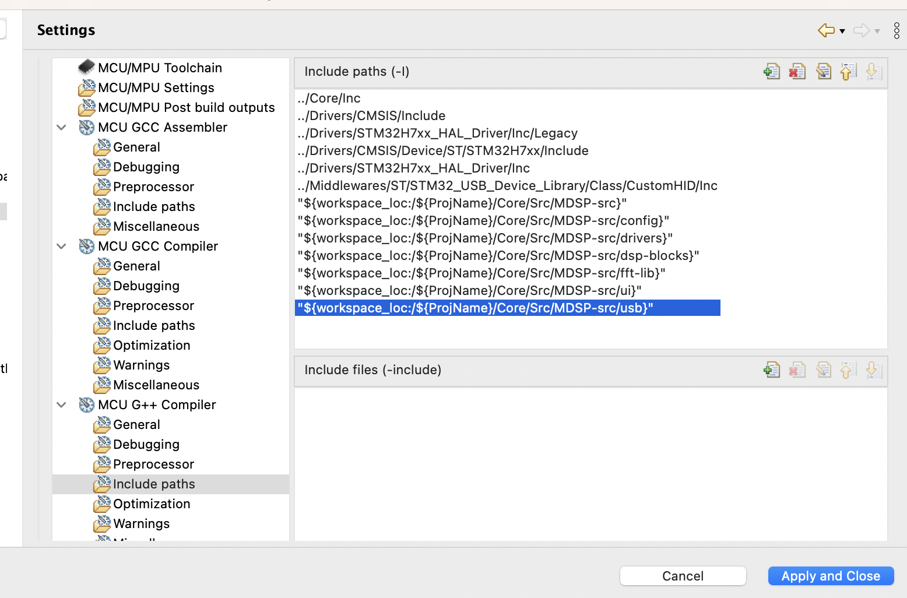Add a new include path entry

click(x=771, y=72)
